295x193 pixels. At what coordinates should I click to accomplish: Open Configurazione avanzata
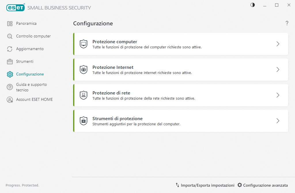pyautogui.click(x=265, y=185)
